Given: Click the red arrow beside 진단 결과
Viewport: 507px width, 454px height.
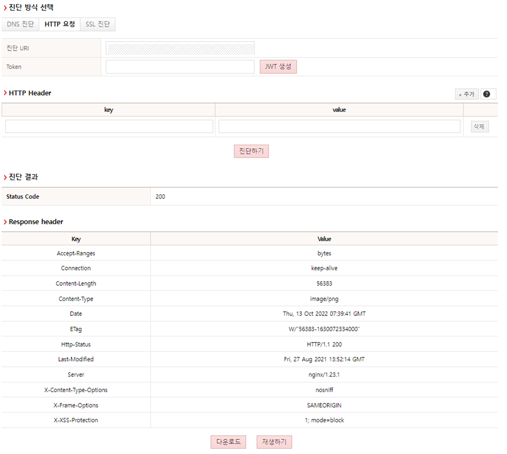Looking at the screenshot, I should pos(5,177).
